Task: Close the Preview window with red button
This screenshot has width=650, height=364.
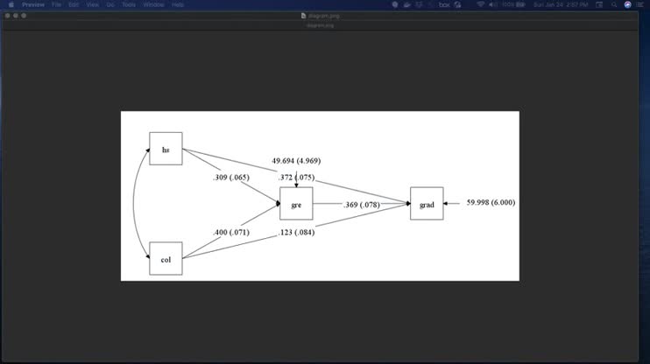Action: point(8,16)
